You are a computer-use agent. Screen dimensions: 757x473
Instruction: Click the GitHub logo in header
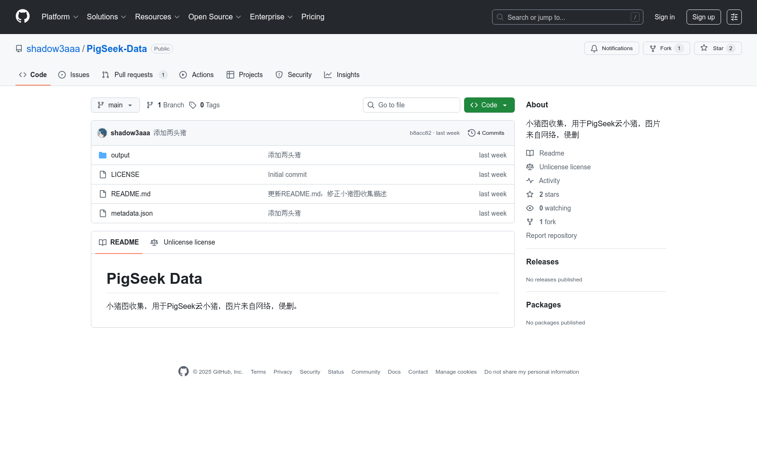click(x=23, y=17)
